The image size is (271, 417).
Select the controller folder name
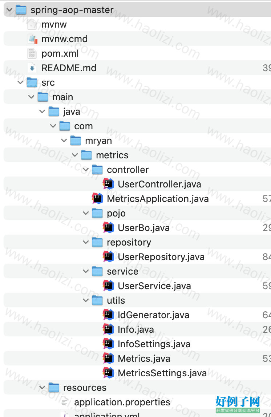(128, 170)
